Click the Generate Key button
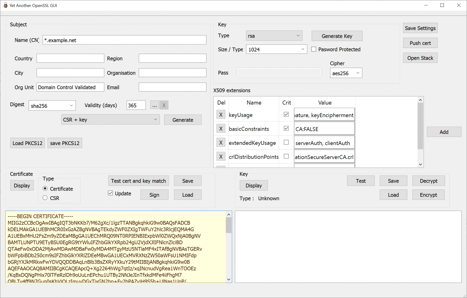 (x=337, y=36)
